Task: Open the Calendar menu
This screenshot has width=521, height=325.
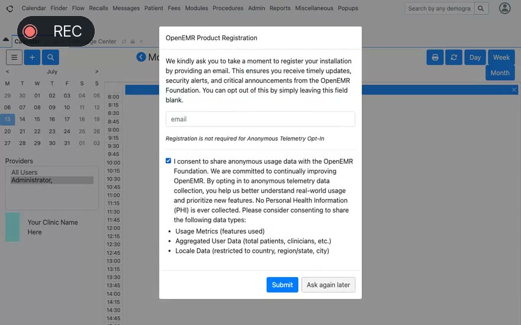Action: click(34, 8)
